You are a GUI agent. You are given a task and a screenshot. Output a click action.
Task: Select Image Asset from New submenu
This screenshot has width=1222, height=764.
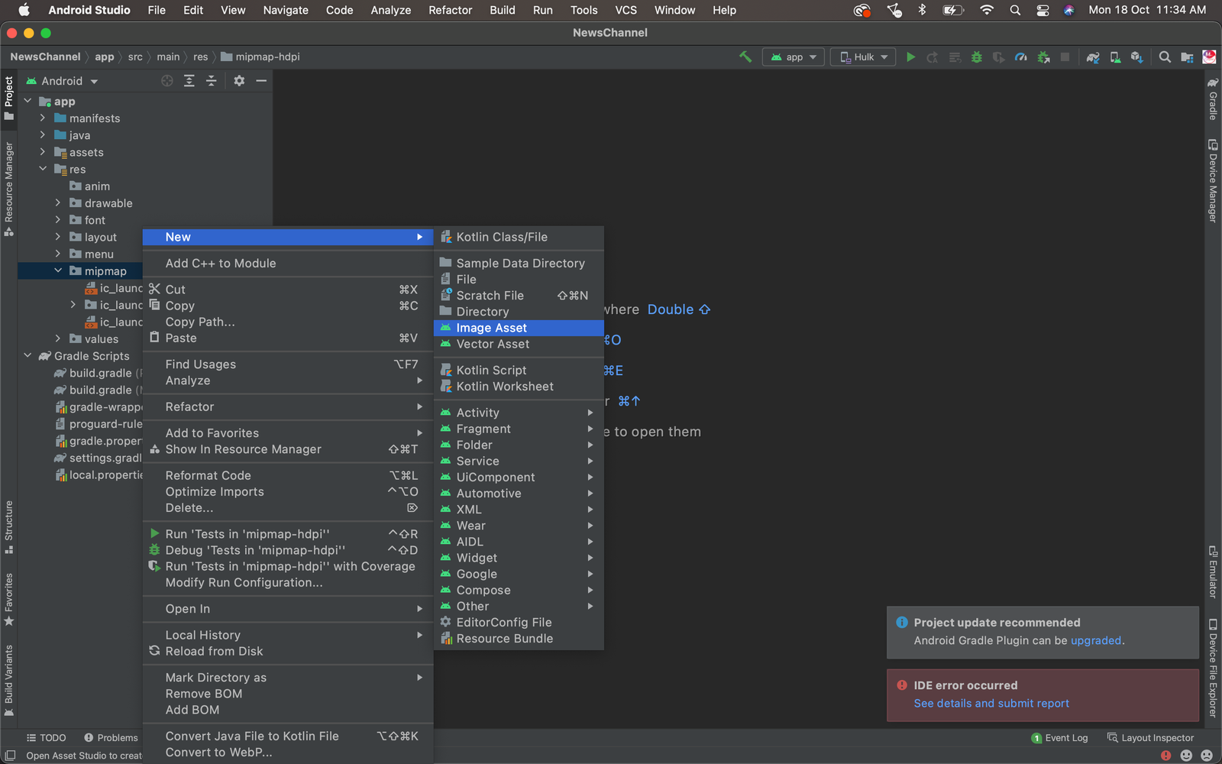(519, 328)
